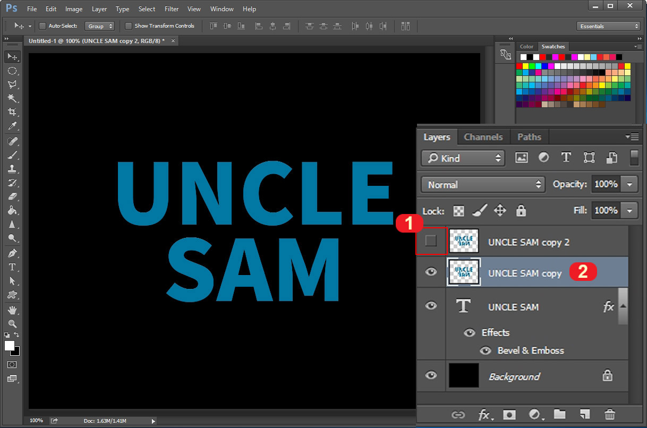Switch to the Channels tab
The image size is (647, 428).
[483, 137]
